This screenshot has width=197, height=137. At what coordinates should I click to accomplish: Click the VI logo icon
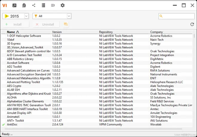(4, 5)
